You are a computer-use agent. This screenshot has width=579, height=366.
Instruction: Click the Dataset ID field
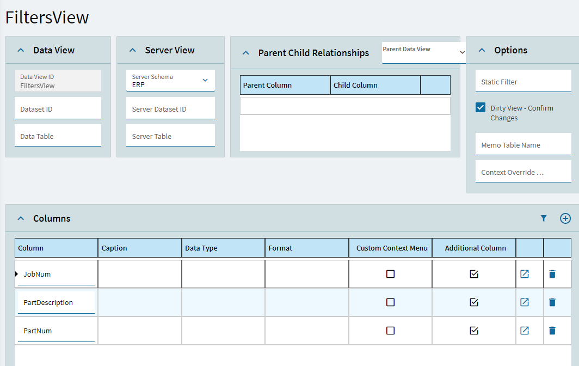click(58, 108)
